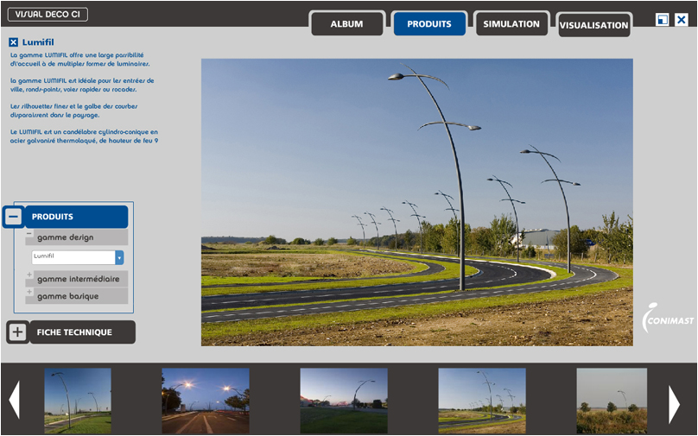
Task: Collapse the gamme design category
Action: 29,235
